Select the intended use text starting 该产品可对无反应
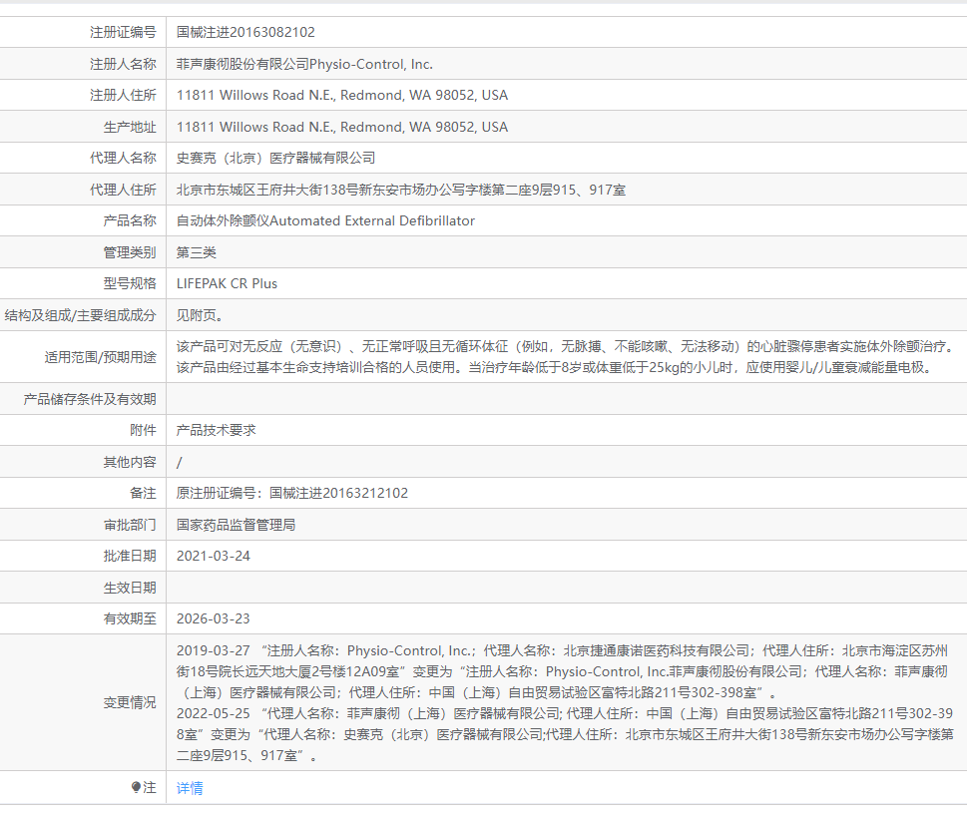This screenshot has height=814, width=967. tap(566, 357)
